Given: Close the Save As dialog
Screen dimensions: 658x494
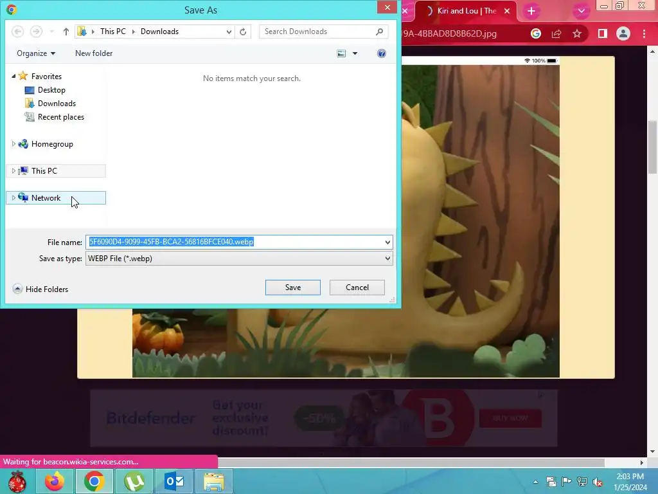Looking at the screenshot, I should click(387, 7).
